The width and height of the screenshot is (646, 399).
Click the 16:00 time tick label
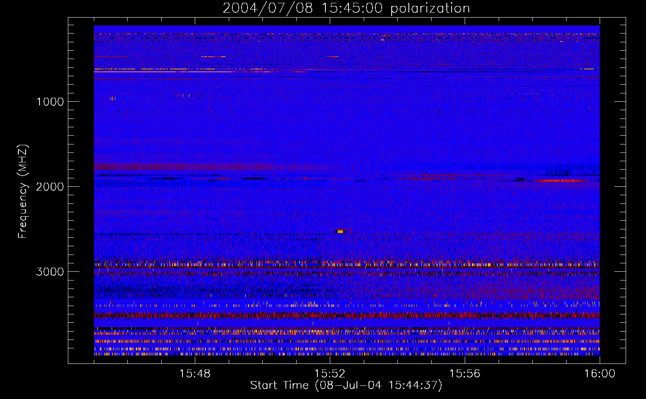pyautogui.click(x=600, y=374)
